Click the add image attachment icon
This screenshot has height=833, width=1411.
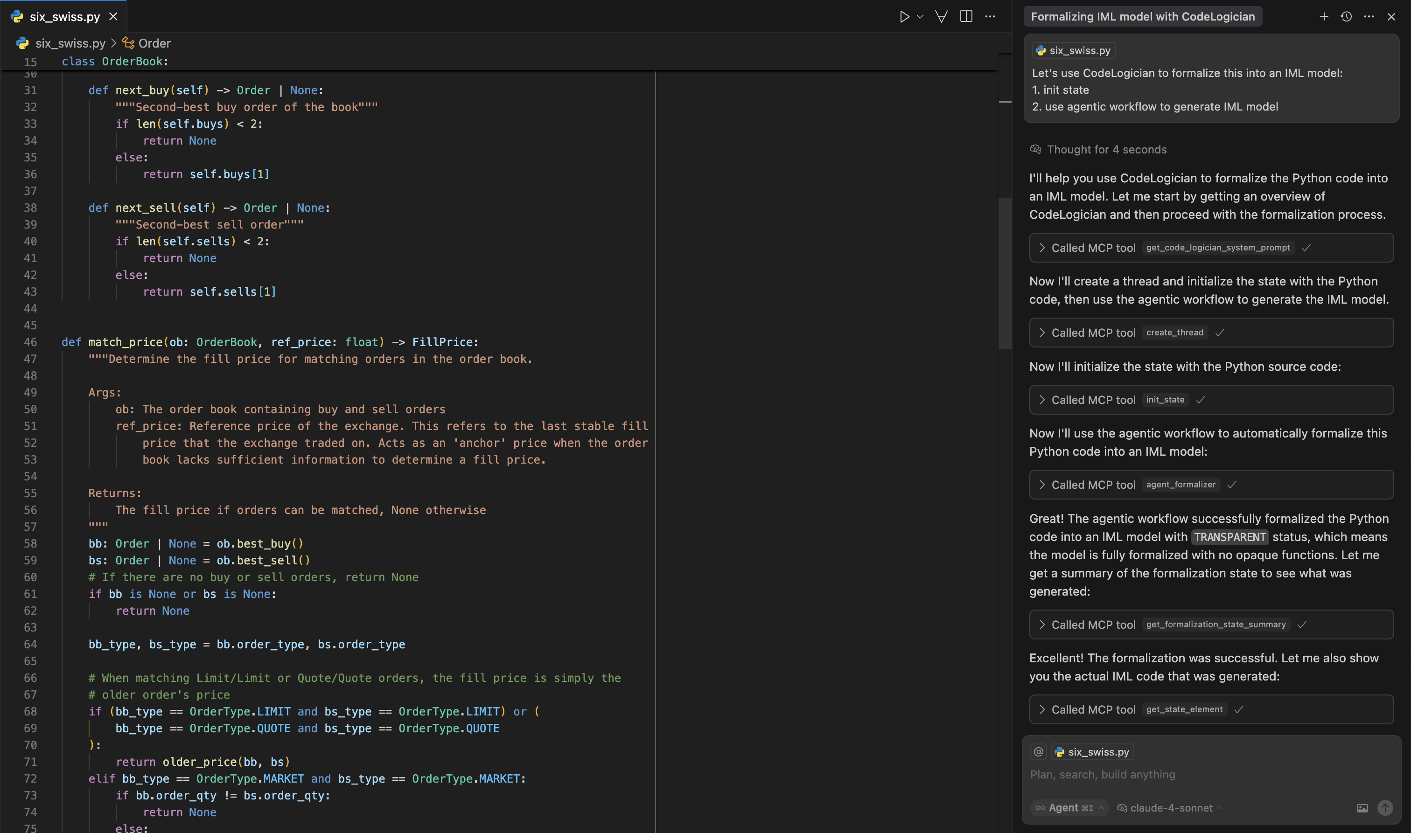(x=1362, y=808)
